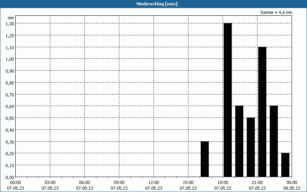This screenshot has height=192, width=307.
Task: Click the y-axis value "1,00"
Action: [10, 59]
